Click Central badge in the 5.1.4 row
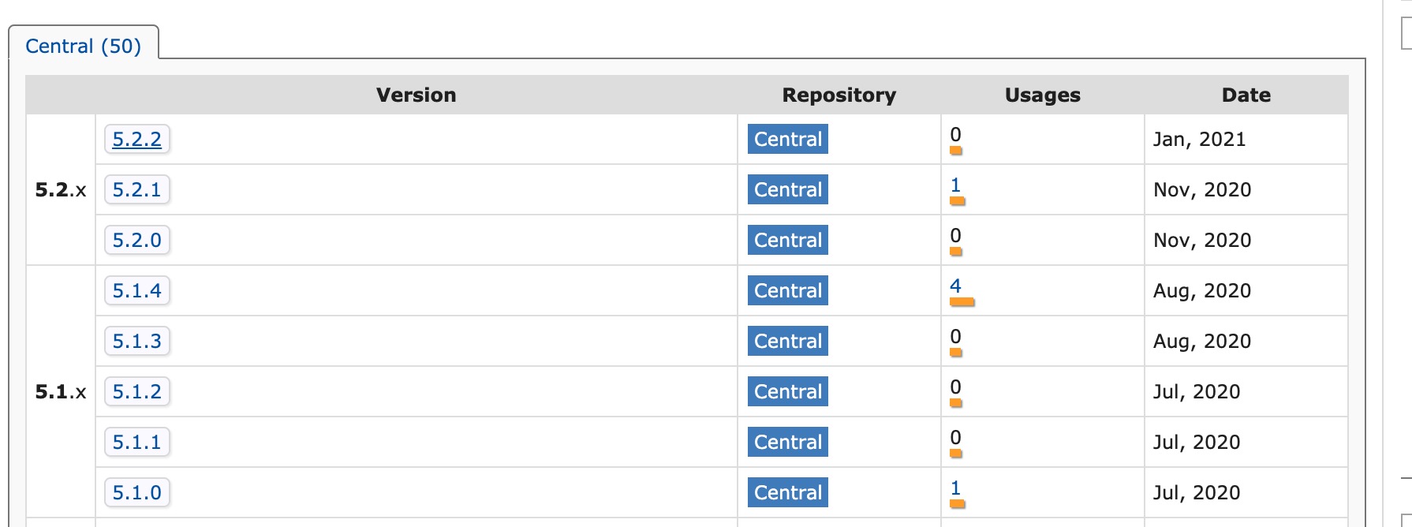 point(787,291)
